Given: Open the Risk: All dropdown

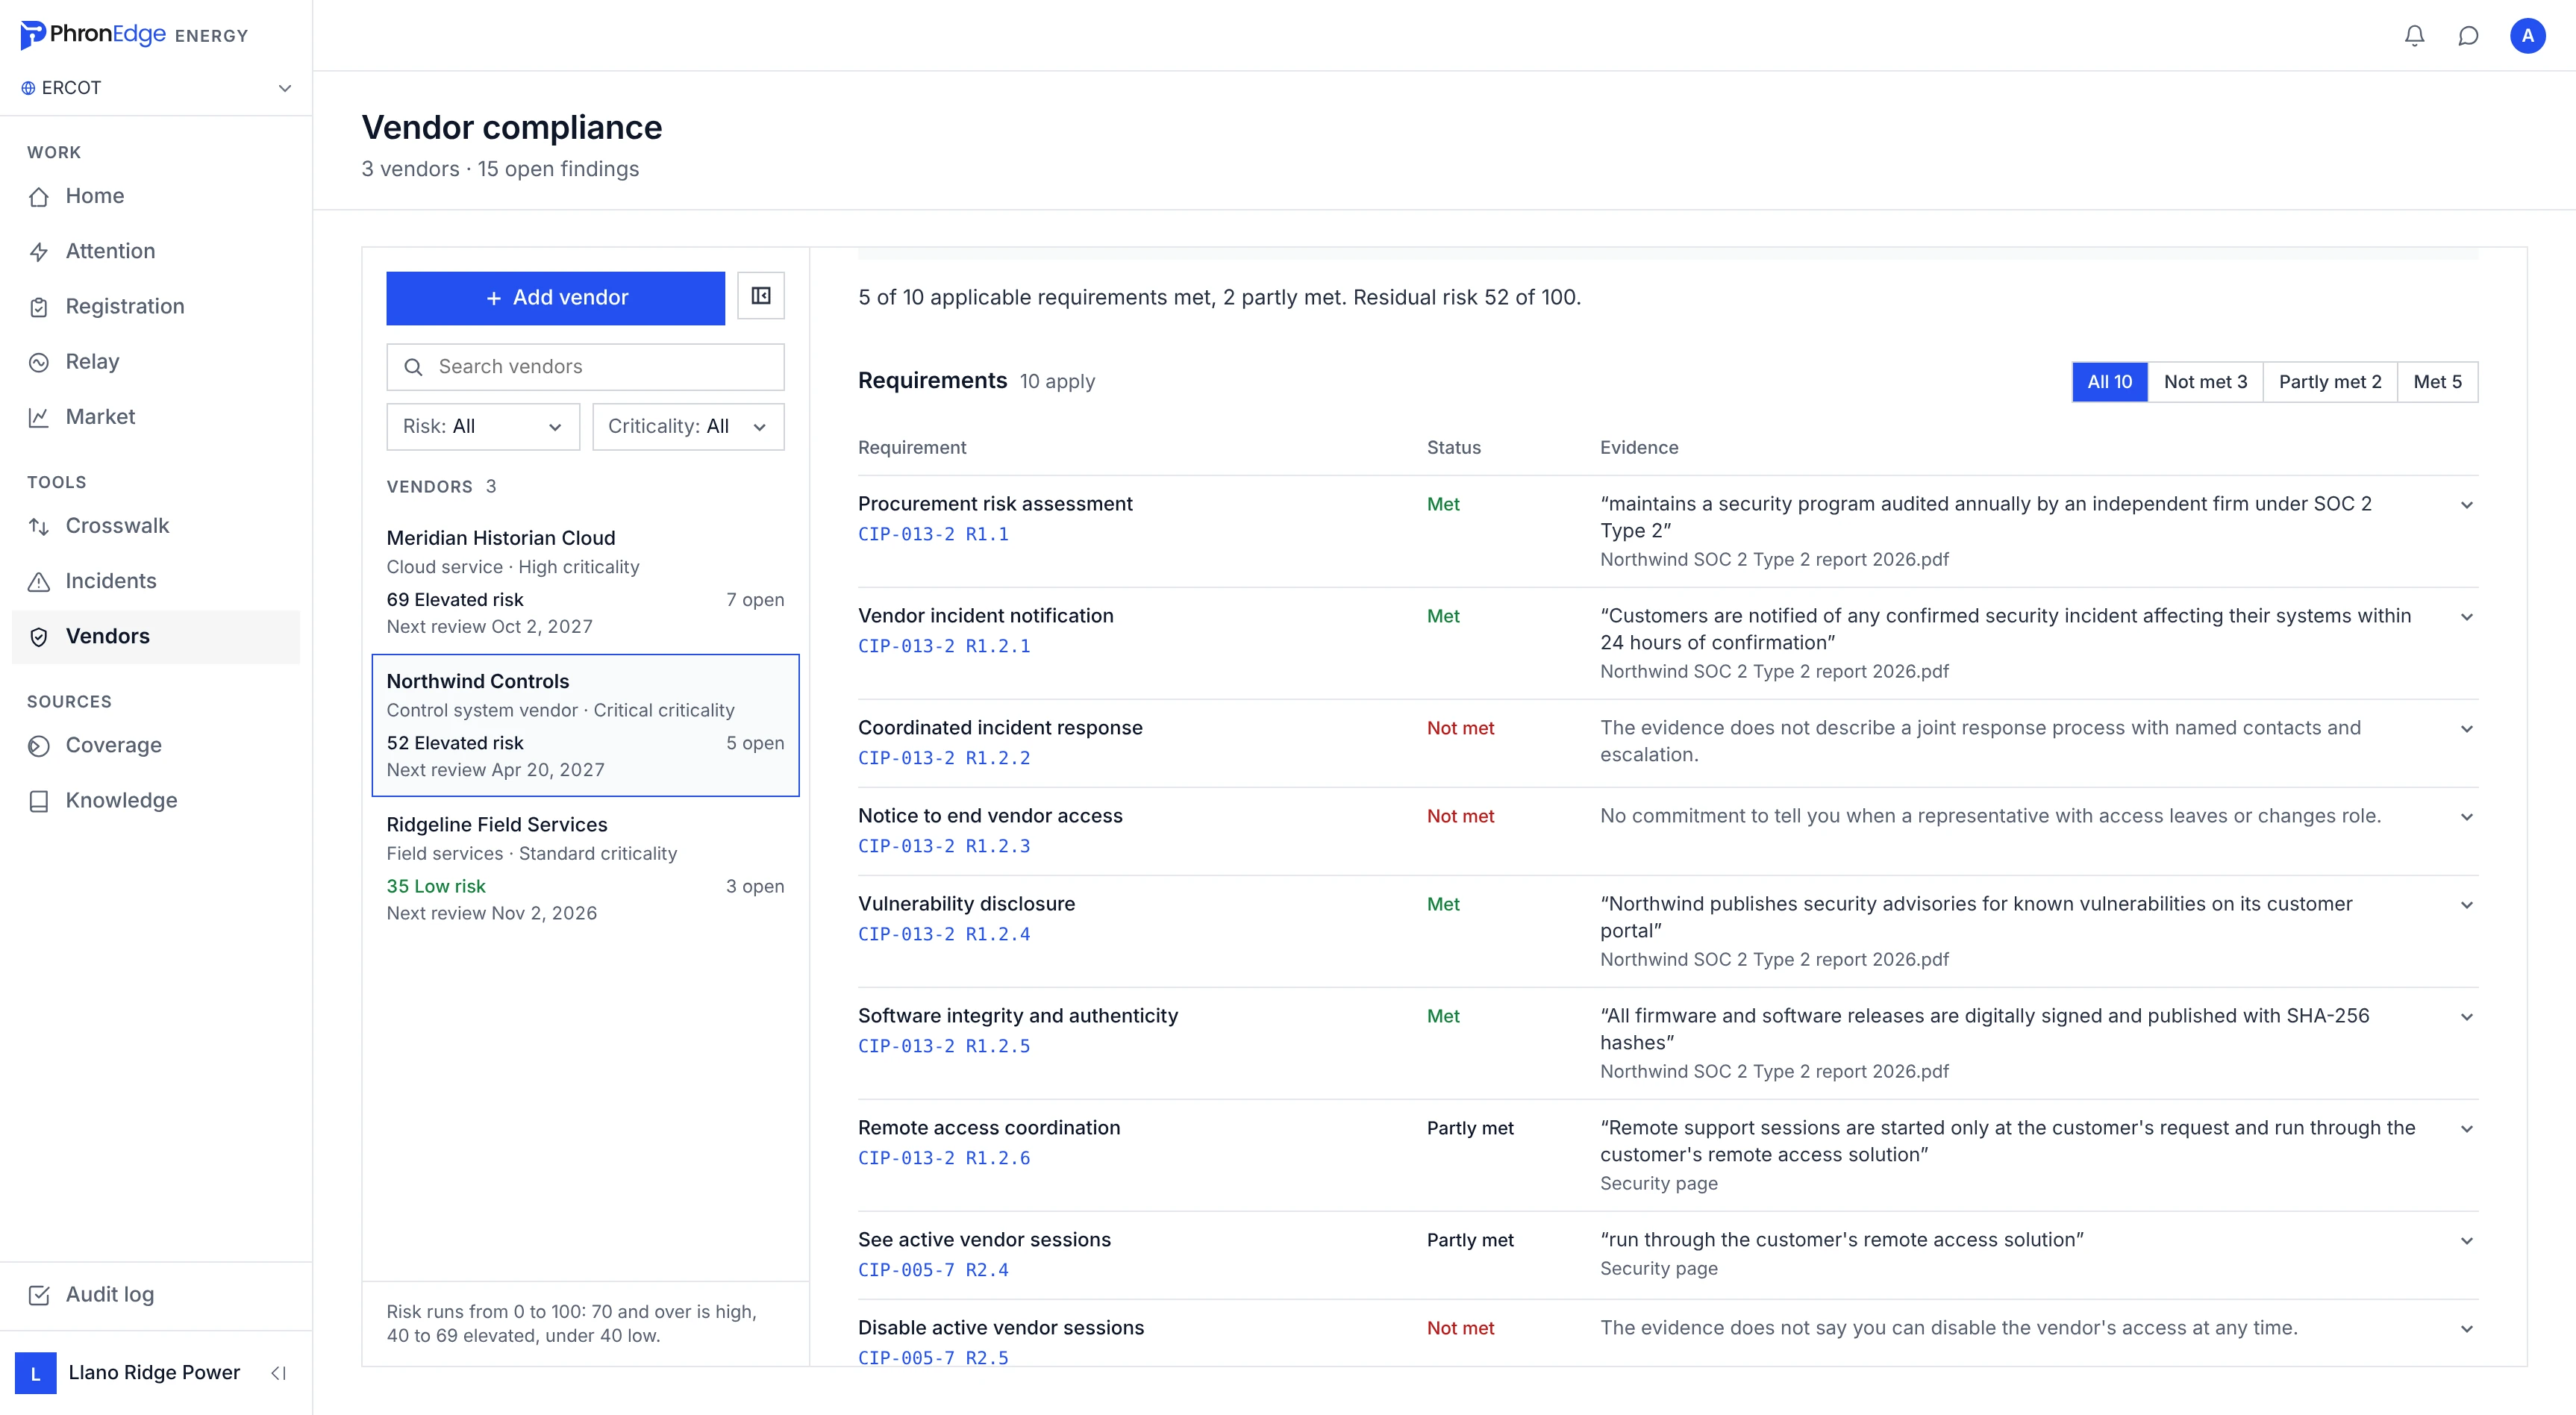Looking at the screenshot, I should tap(483, 427).
